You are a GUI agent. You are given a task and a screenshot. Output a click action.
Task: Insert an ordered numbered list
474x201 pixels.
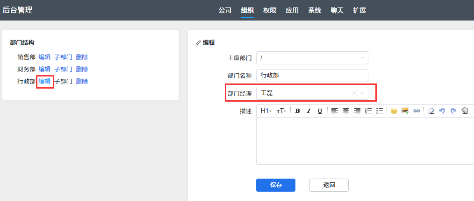(x=368, y=111)
